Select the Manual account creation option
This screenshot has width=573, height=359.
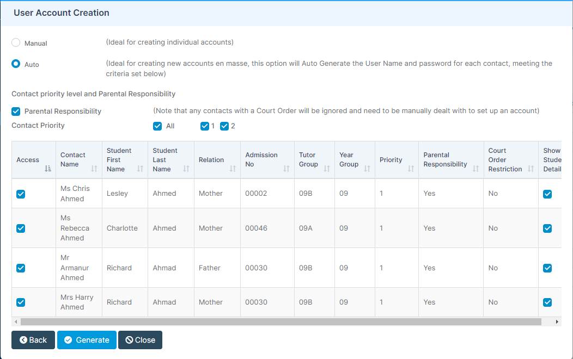click(x=16, y=42)
